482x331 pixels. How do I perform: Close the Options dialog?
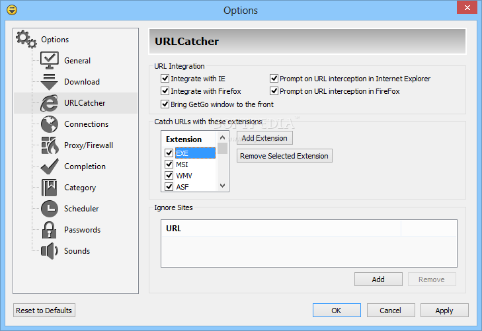(467, 7)
